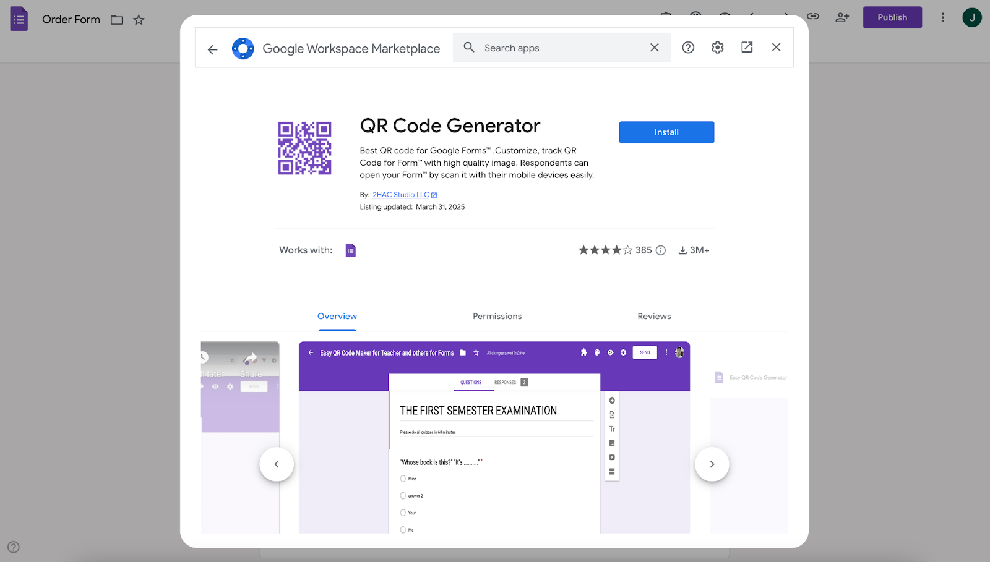Click the magnifier icon in the search box
The height and width of the screenshot is (562, 990).
469,48
